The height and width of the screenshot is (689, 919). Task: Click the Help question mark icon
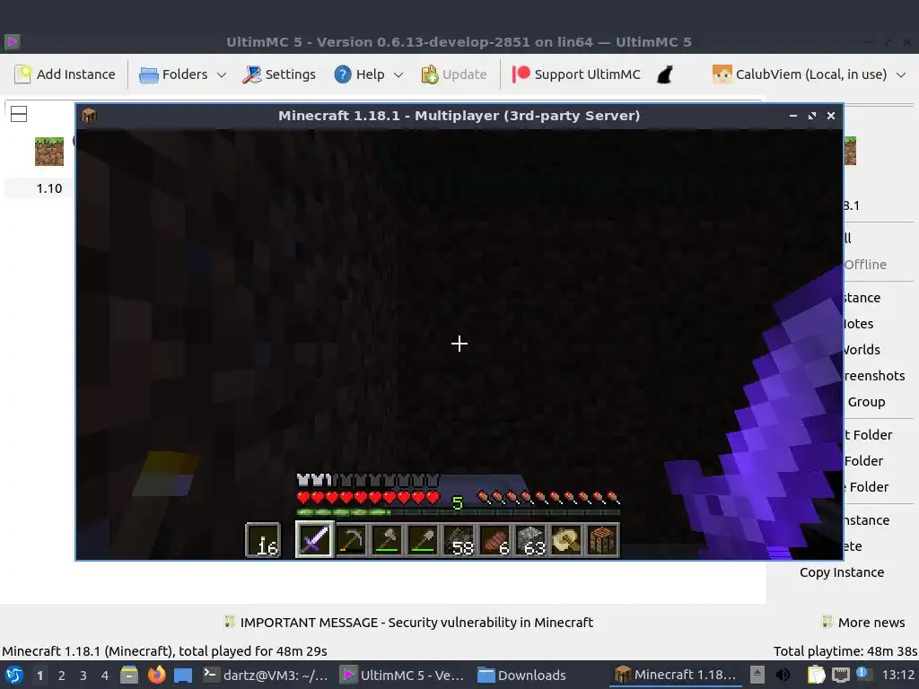pyautogui.click(x=342, y=74)
